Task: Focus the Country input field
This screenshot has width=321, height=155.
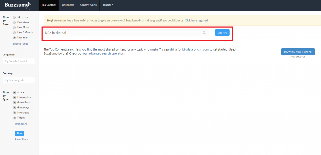Action: [x=19, y=80]
